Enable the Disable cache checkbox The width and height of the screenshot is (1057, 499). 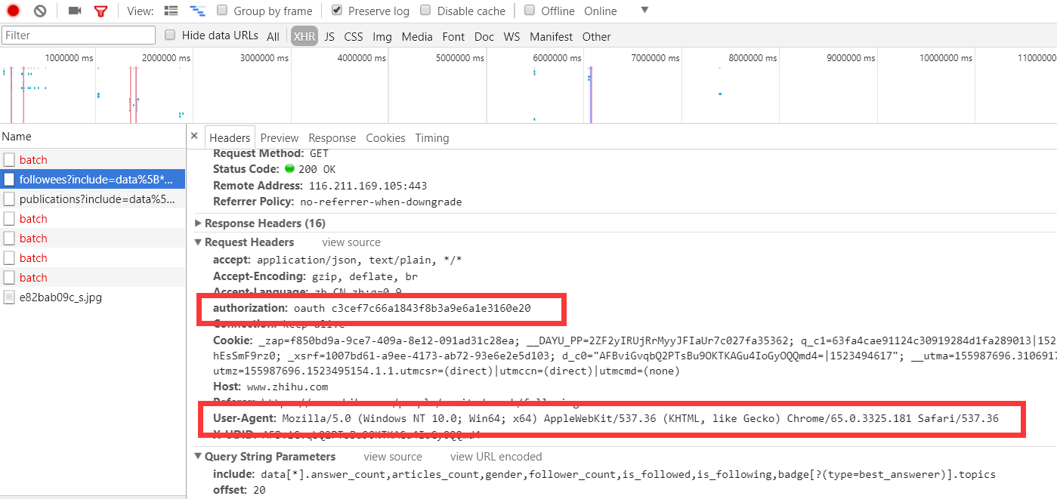425,11
